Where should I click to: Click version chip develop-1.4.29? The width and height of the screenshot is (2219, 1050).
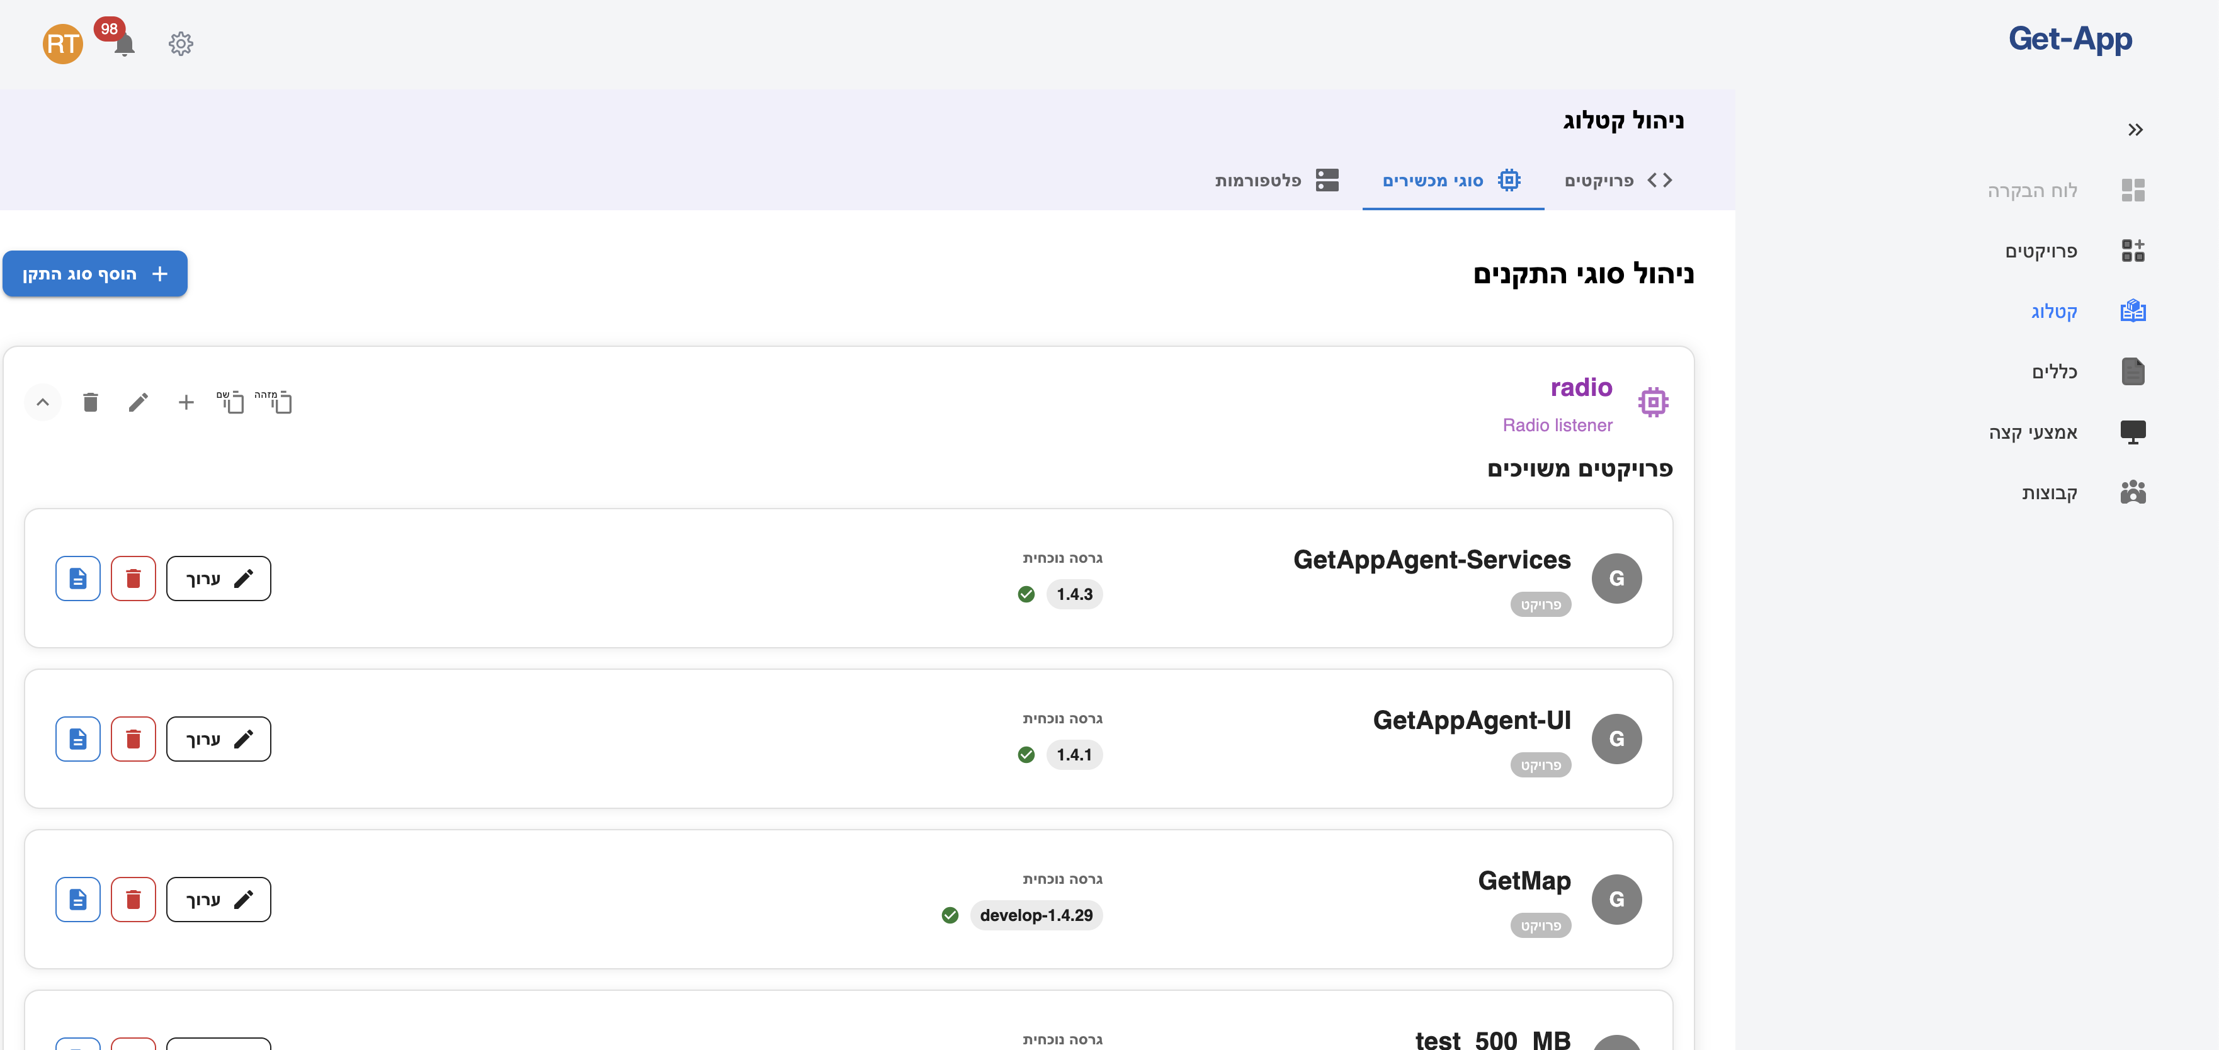1036,915
